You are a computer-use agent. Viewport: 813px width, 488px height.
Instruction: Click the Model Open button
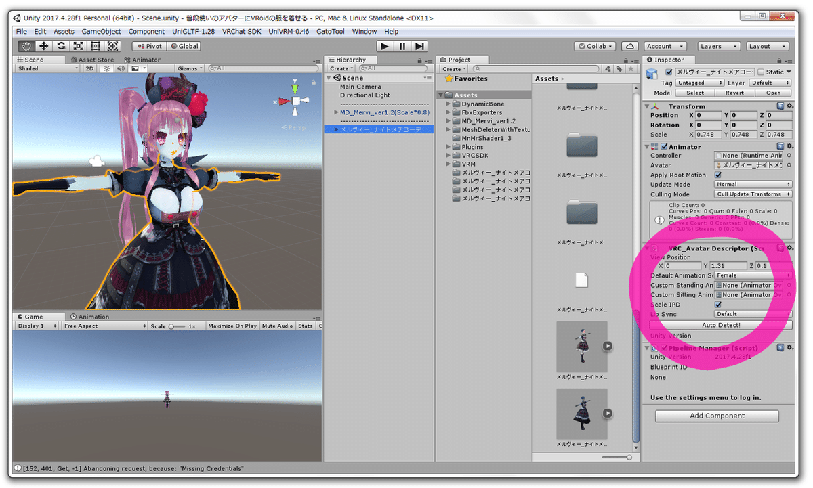(773, 93)
